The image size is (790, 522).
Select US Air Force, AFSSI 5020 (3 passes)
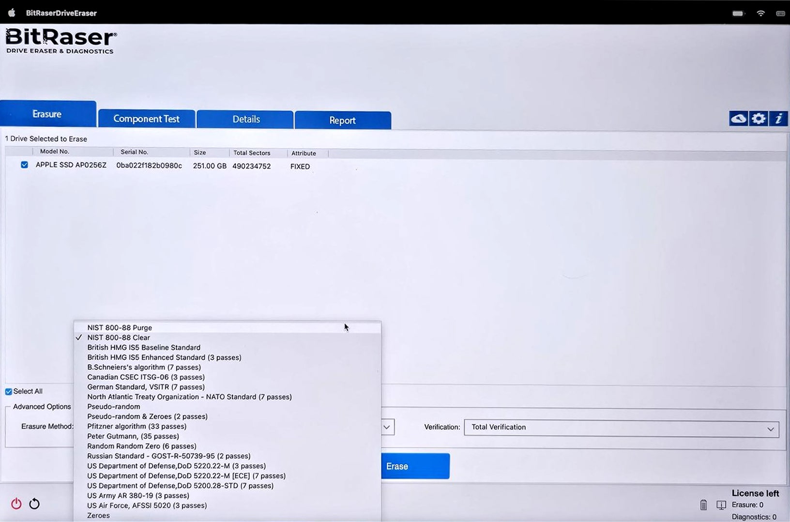point(228,506)
